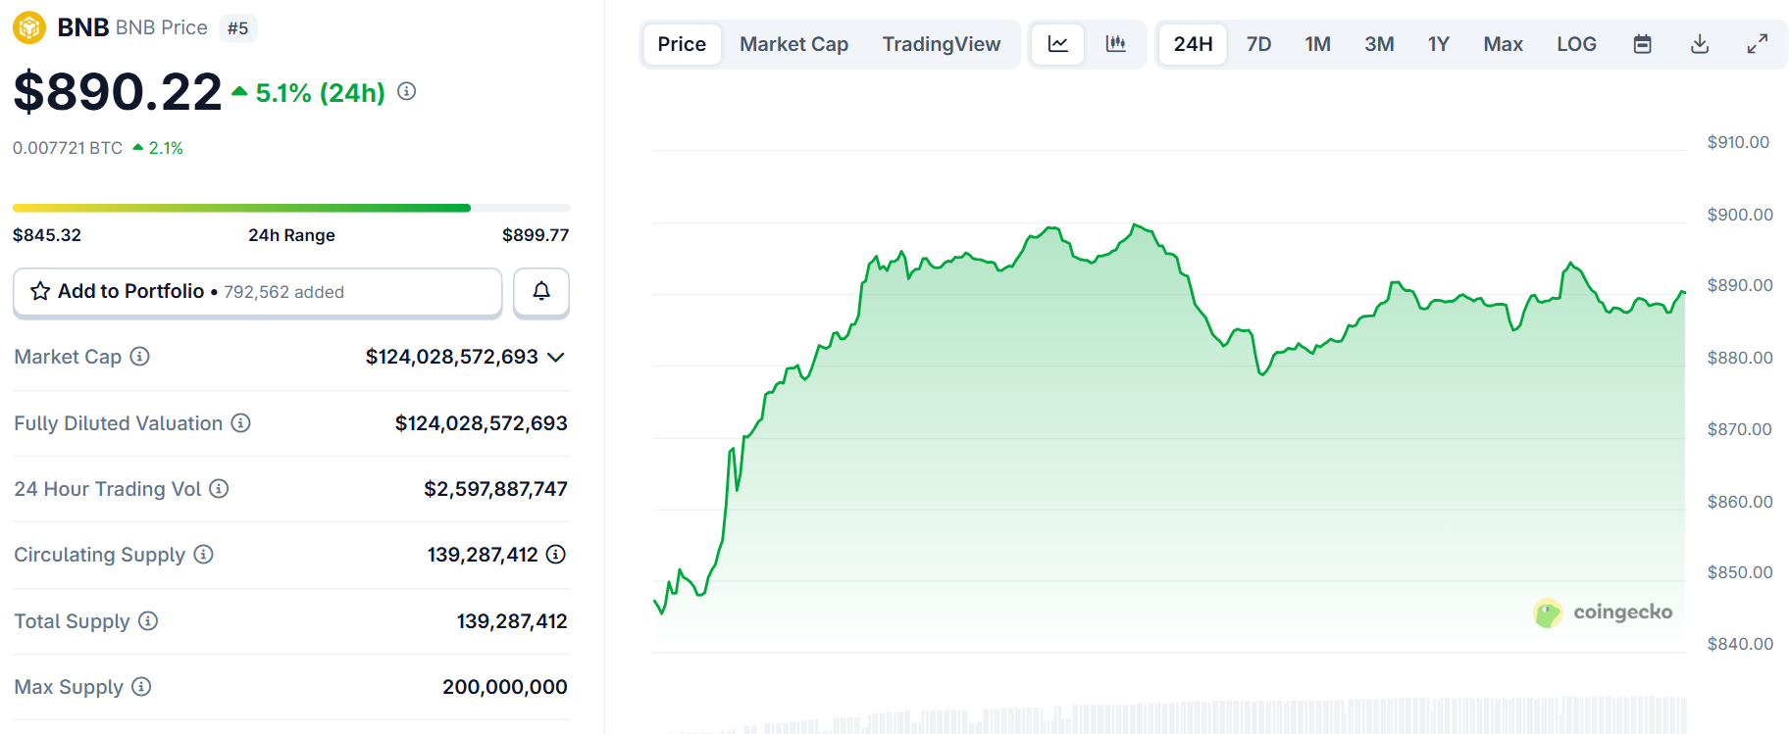Expand the chart to fullscreen
The height and width of the screenshot is (734, 1790).
click(x=1758, y=44)
